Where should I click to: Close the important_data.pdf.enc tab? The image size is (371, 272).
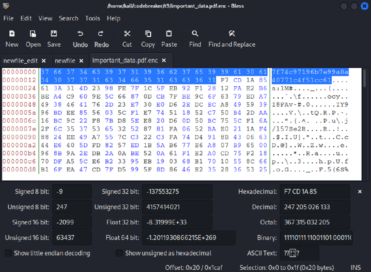pos(165,61)
